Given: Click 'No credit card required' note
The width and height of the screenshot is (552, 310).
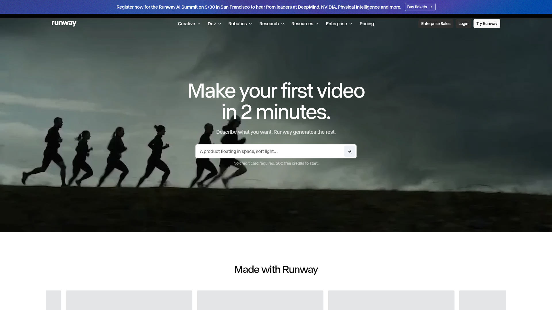Looking at the screenshot, I should pos(276,163).
